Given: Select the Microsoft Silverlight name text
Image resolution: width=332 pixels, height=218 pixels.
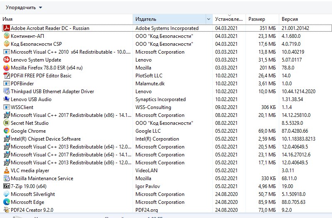Looking at the screenshot, I should pyautogui.click(x=33, y=194).
